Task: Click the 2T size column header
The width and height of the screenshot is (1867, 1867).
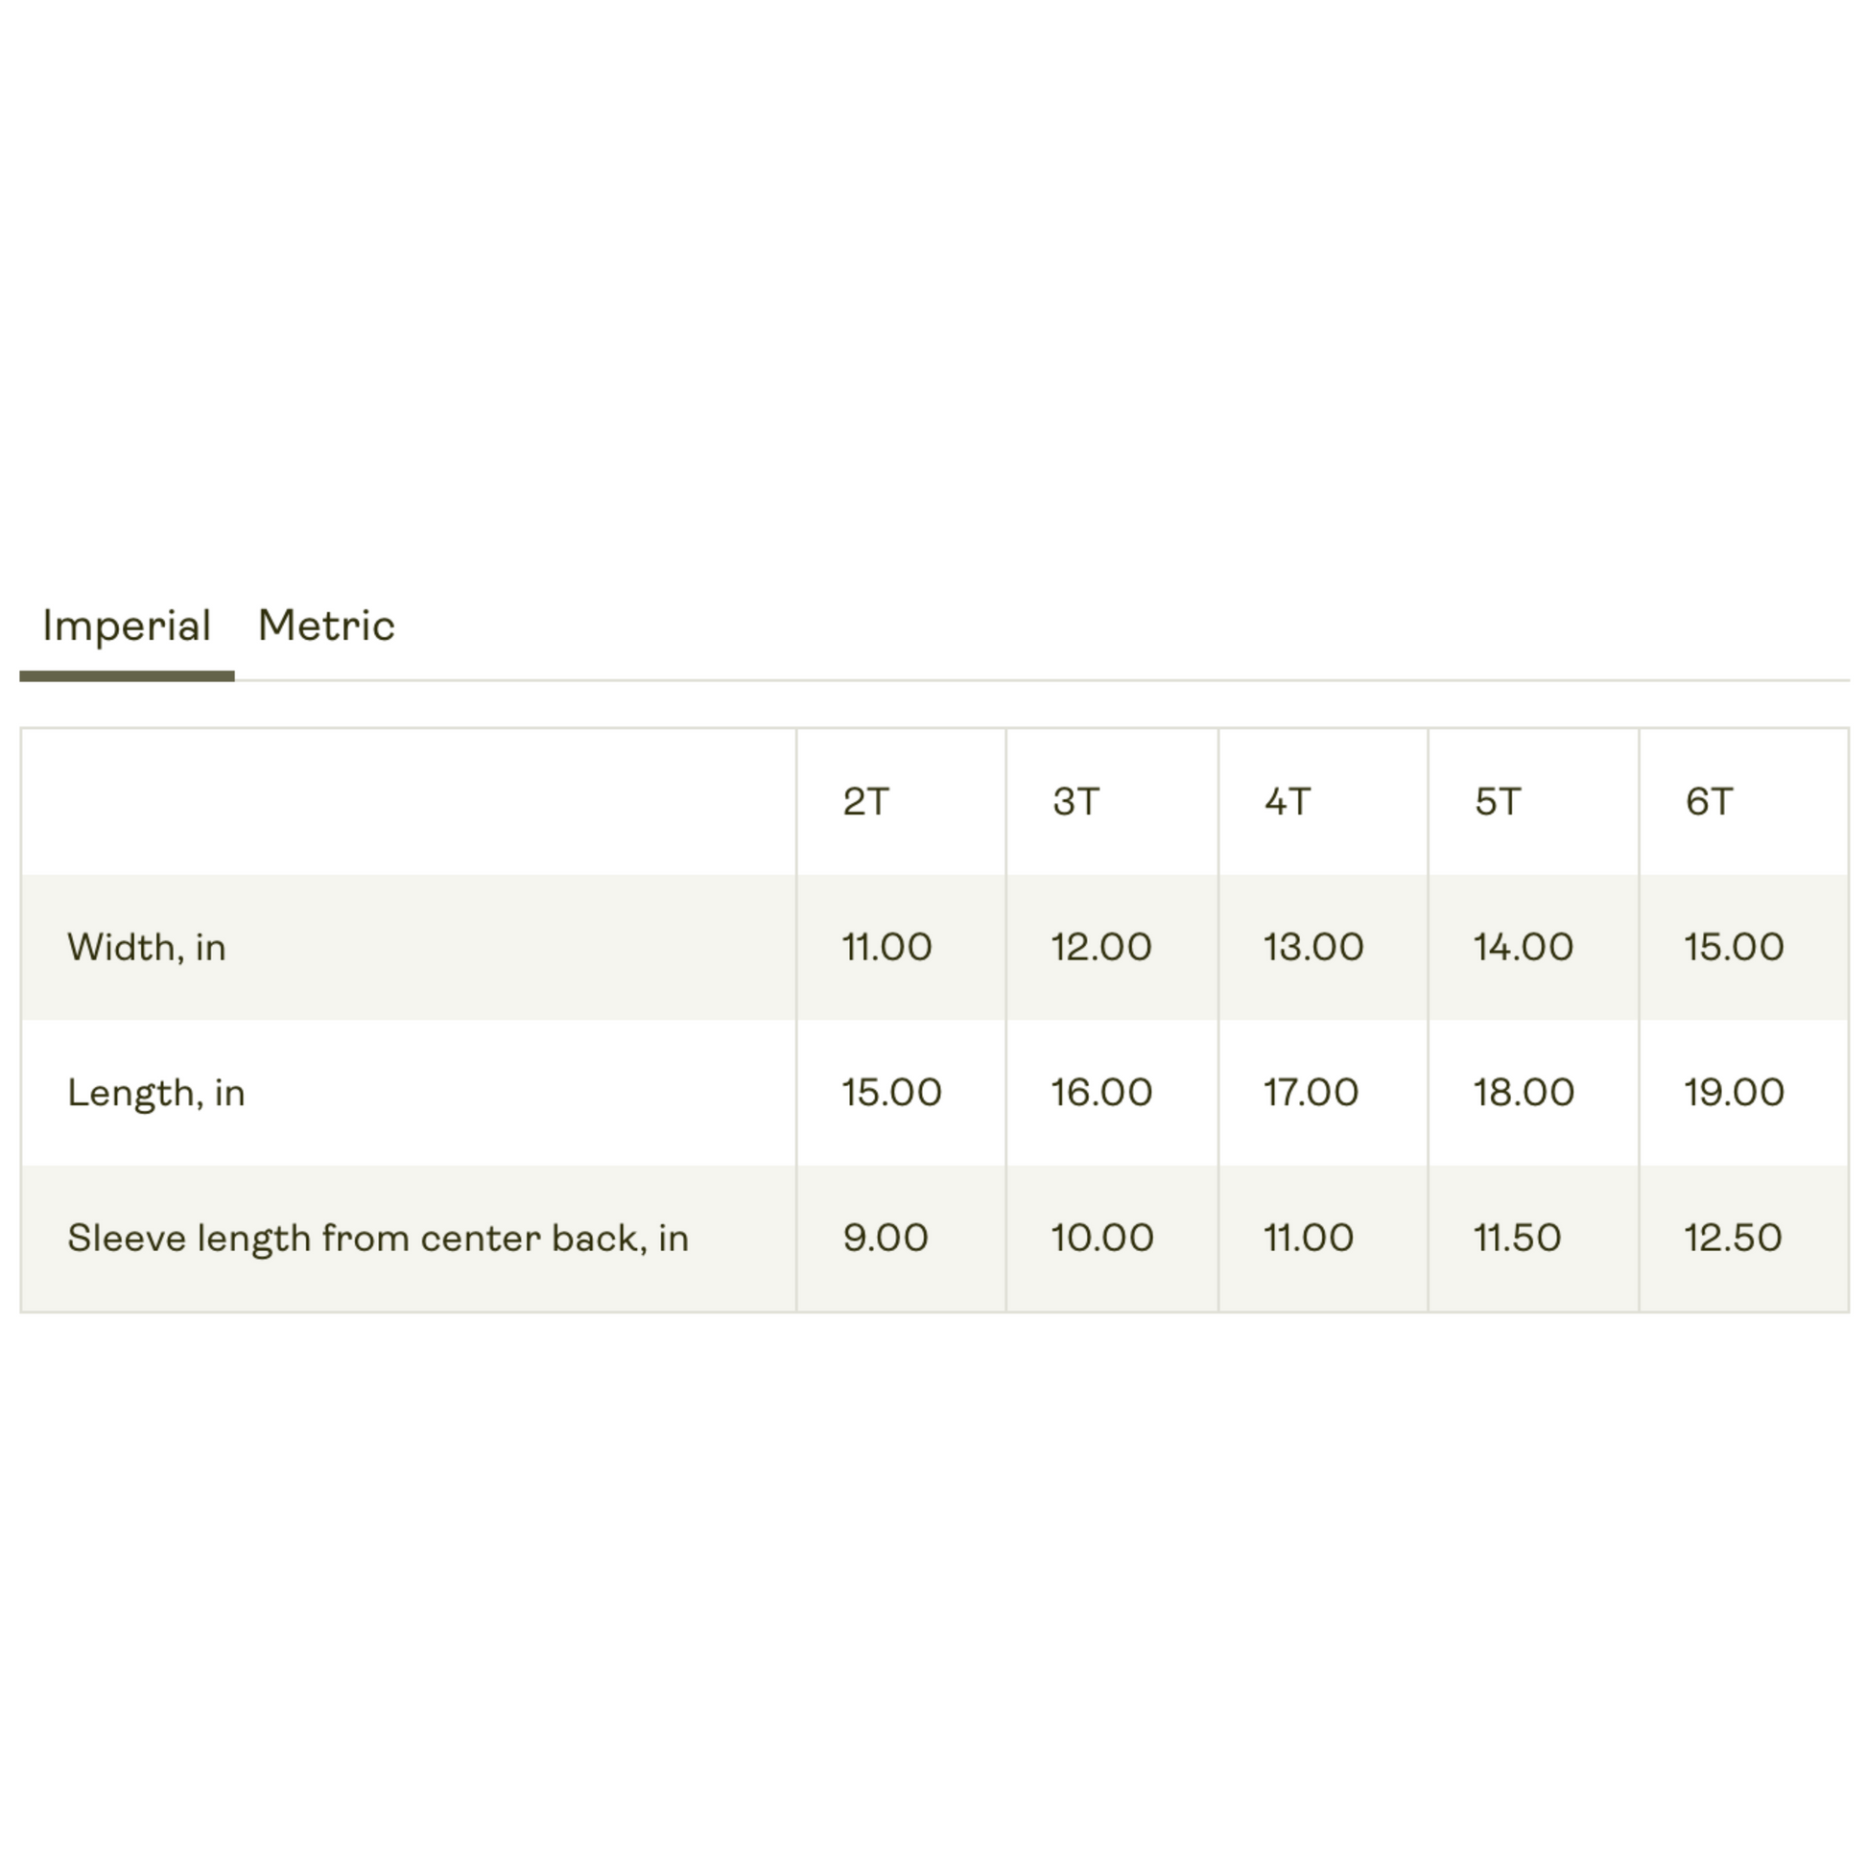Action: [864, 801]
